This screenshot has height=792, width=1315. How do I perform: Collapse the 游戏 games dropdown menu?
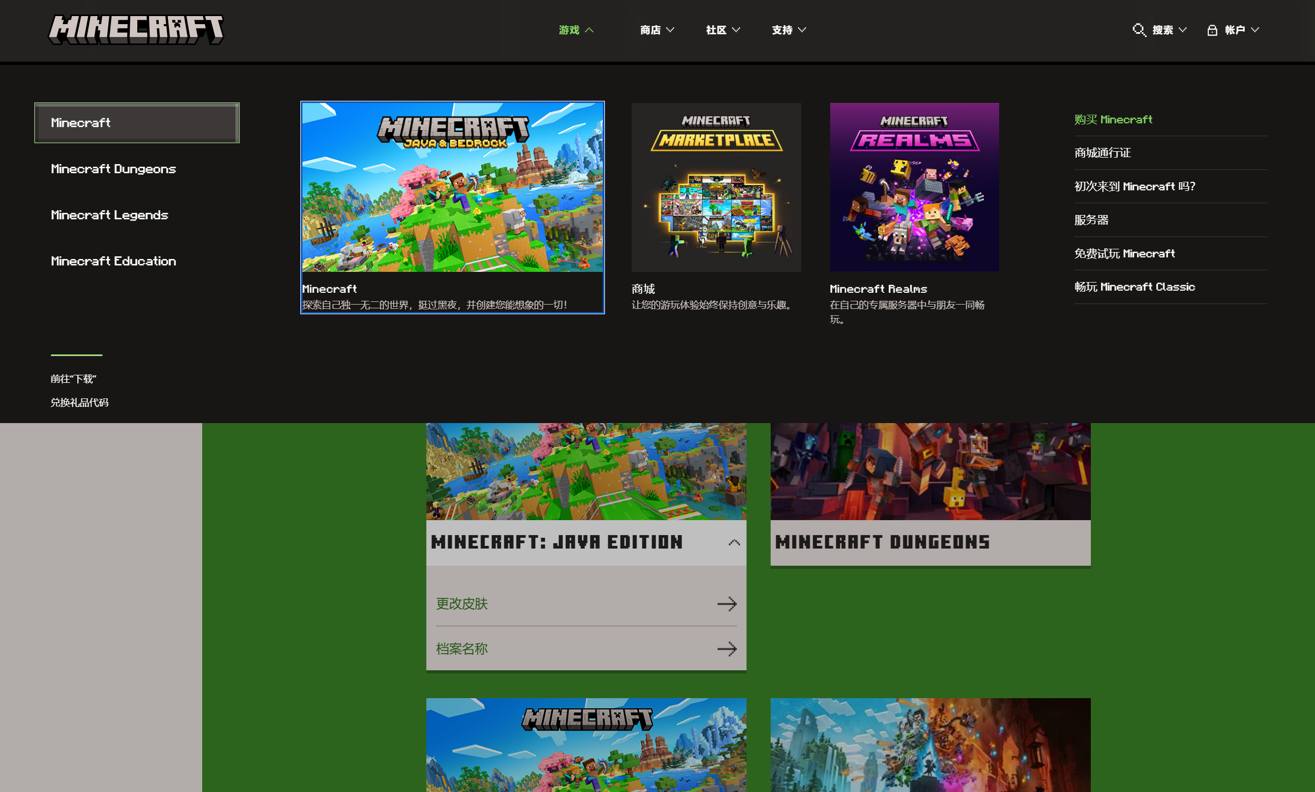pos(575,30)
